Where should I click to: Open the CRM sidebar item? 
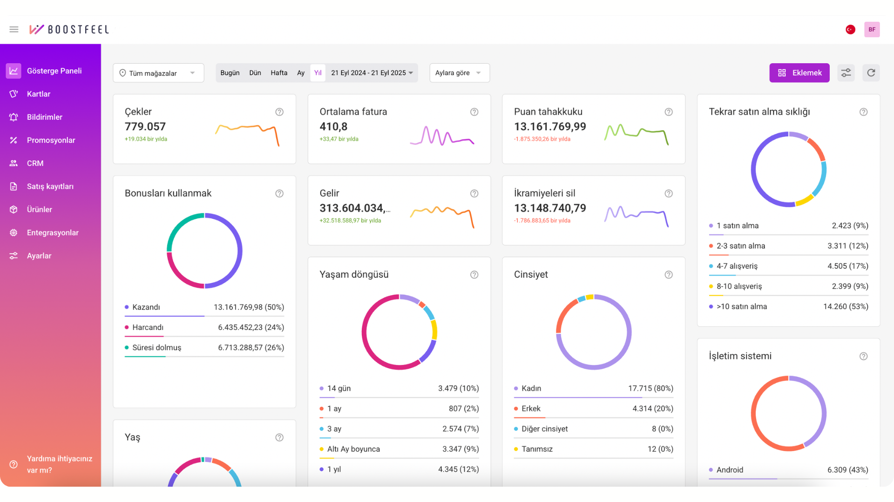(35, 164)
